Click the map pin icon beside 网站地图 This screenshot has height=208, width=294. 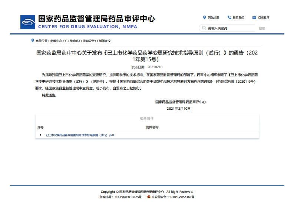pyautogui.click(x=204, y=17)
